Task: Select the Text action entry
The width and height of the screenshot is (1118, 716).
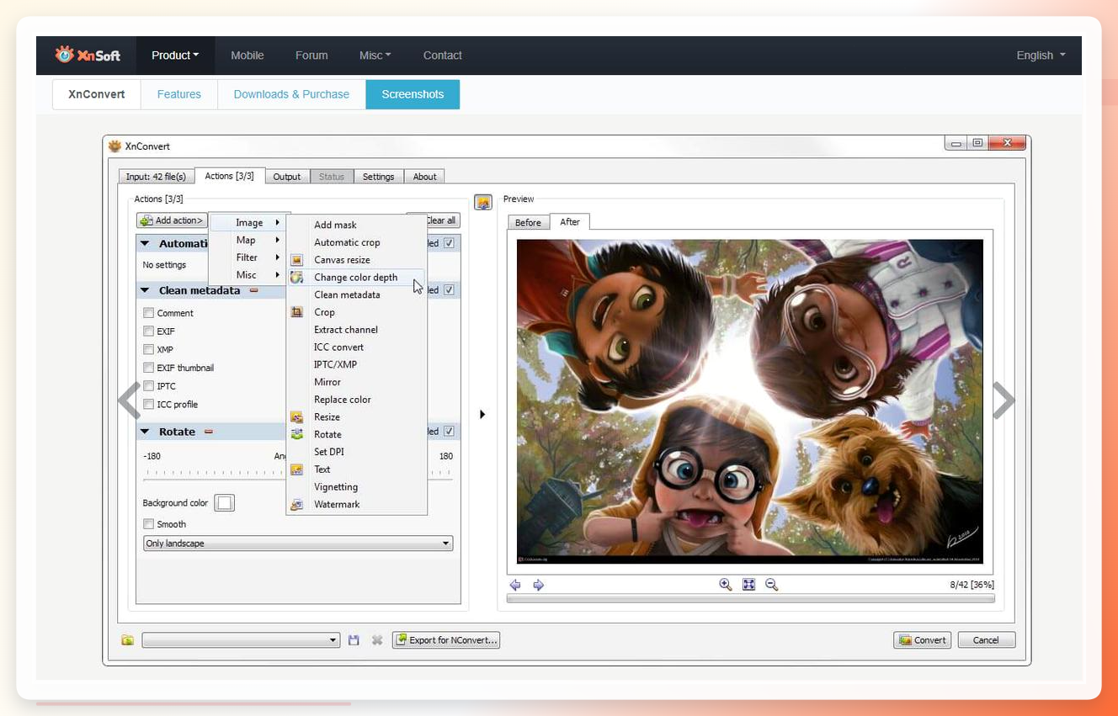Action: (x=322, y=469)
